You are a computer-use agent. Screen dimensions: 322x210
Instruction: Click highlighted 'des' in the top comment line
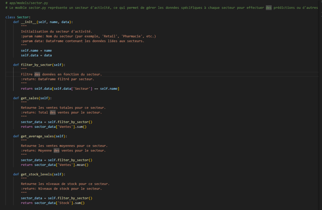(x=268, y=8)
